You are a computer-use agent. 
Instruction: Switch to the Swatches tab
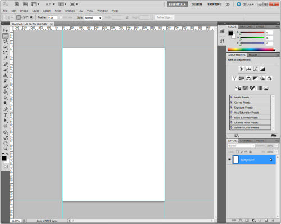point(246,26)
